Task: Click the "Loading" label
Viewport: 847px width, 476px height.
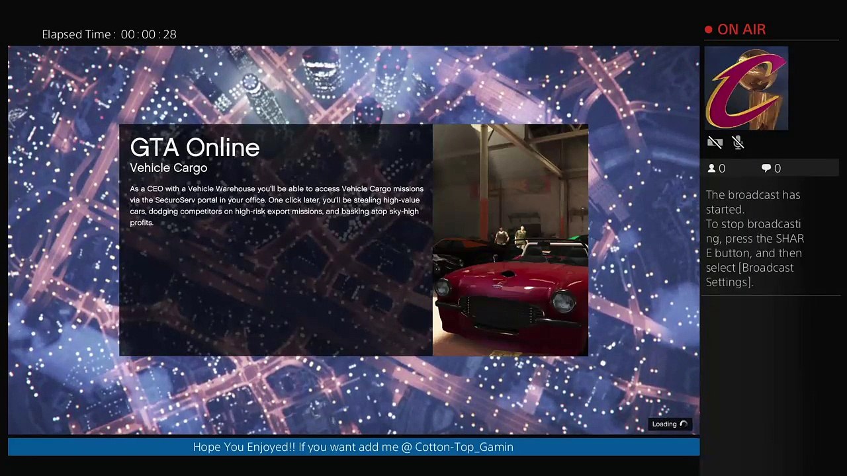Action: (x=664, y=424)
